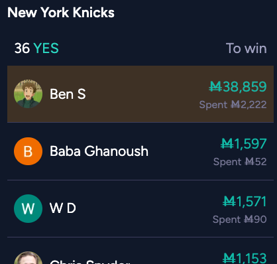Click Ben S's Spent Ṁ2,222 text
The image size is (277, 264).
233,105
